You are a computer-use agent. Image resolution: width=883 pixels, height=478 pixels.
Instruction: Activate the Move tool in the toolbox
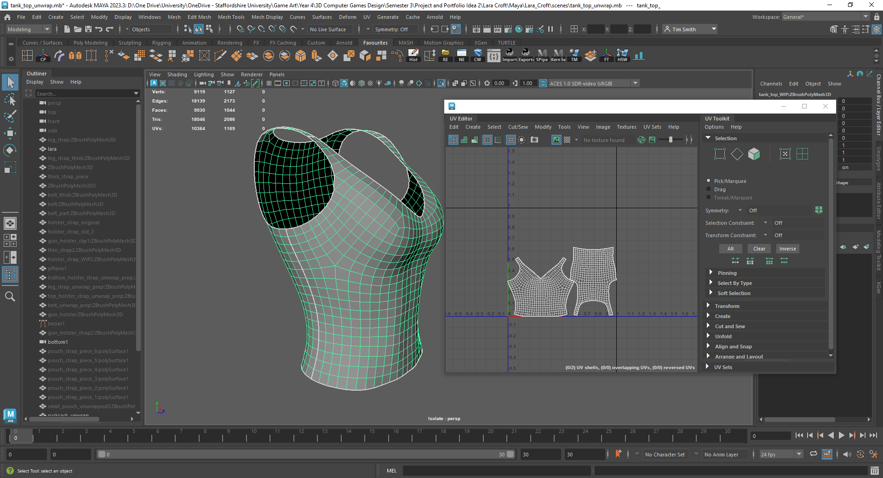(10, 133)
